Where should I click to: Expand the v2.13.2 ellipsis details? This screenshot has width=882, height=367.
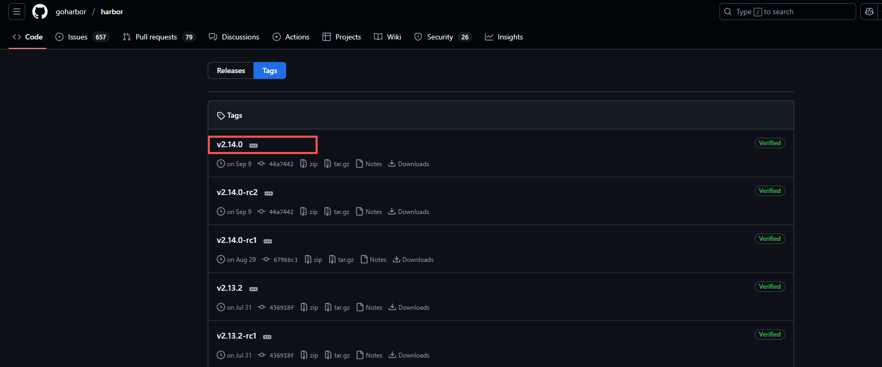pos(254,289)
